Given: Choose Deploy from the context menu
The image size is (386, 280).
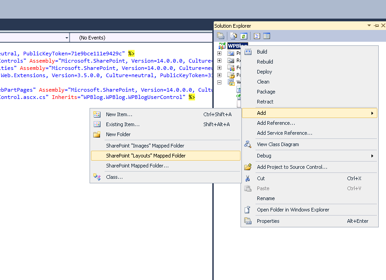Looking at the screenshot, I should tap(310, 72).
